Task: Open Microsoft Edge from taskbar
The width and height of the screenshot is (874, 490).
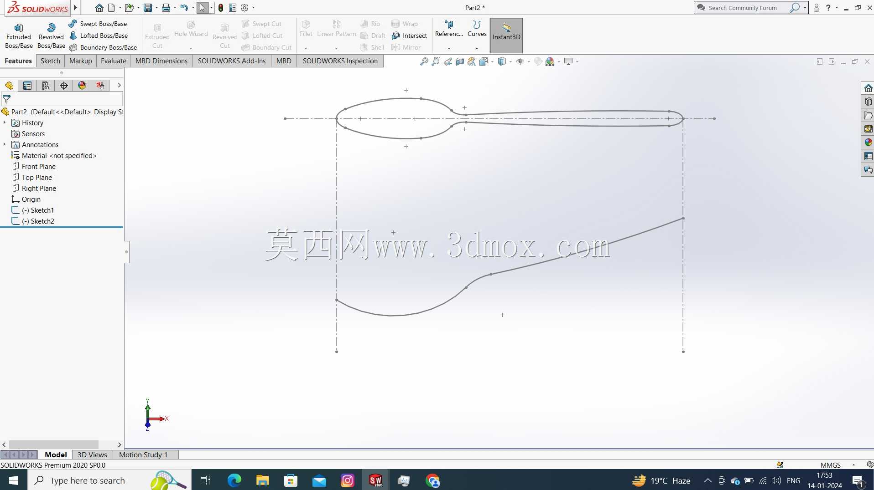Action: tap(234, 480)
